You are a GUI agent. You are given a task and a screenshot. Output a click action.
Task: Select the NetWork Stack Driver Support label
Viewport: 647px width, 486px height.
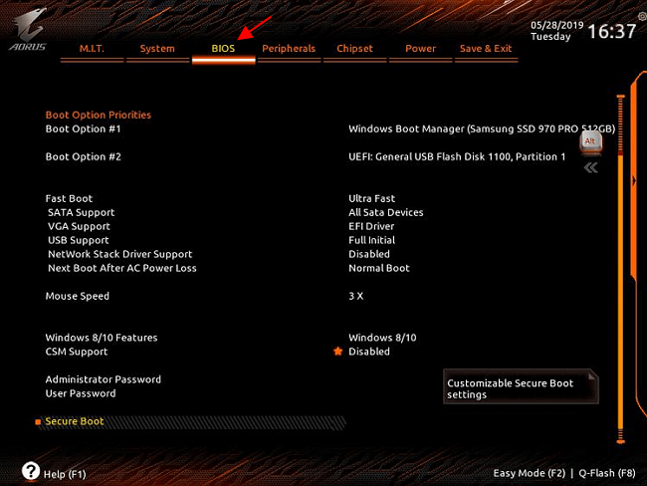[120, 254]
